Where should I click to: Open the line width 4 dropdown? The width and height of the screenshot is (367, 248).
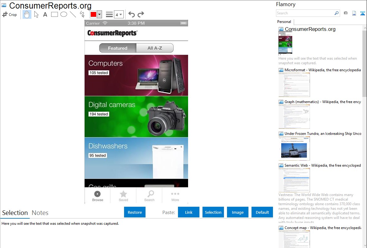(x=119, y=14)
